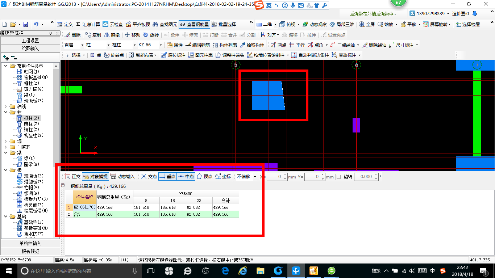
Task: Click 自动判断边角柱 tool
Action: coord(310,55)
